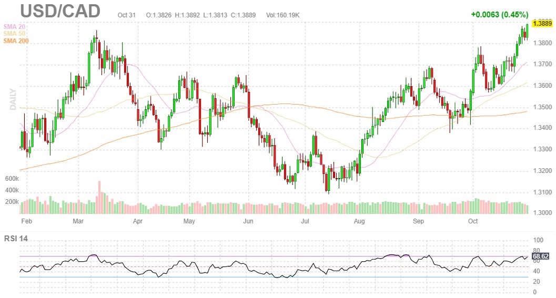Click the 200k volume axis label
Image resolution: width=556 pixels, height=298 pixels.
[12, 202]
